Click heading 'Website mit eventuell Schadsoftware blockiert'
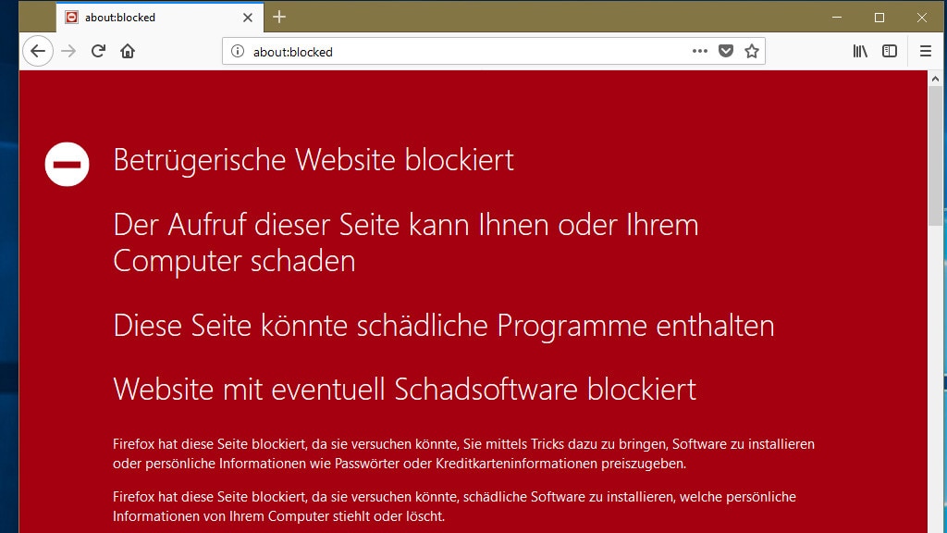Screen dimensions: 947x533 (x=405, y=389)
